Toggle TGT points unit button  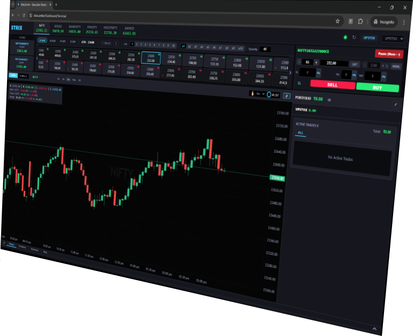383,76
